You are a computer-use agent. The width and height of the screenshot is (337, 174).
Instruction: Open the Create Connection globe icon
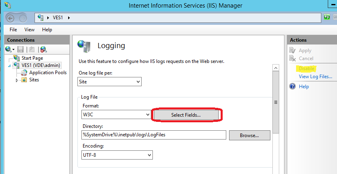click(x=8, y=49)
